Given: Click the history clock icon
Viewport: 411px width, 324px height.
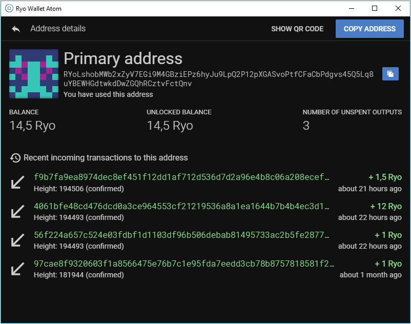Looking at the screenshot, I should tap(15, 158).
